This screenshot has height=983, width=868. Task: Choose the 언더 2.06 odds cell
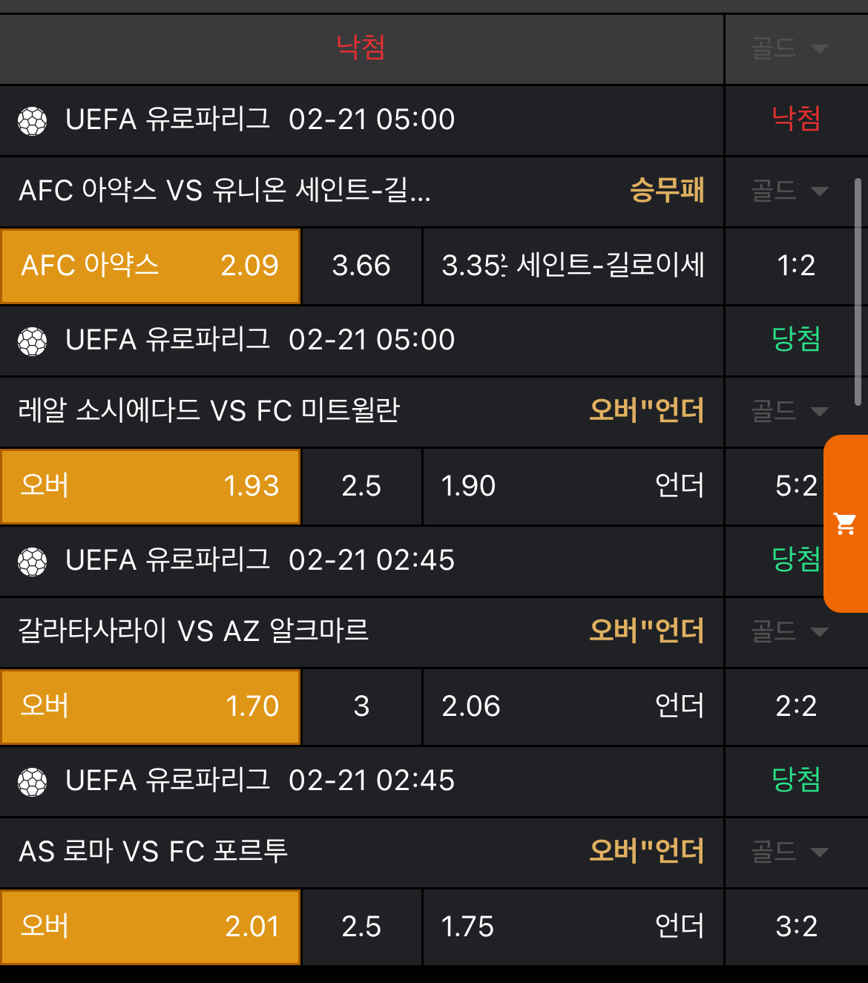point(572,706)
